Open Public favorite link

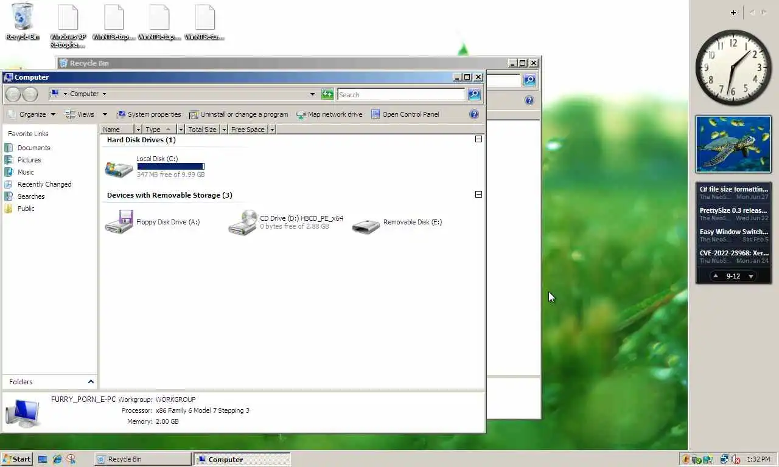pos(19,209)
